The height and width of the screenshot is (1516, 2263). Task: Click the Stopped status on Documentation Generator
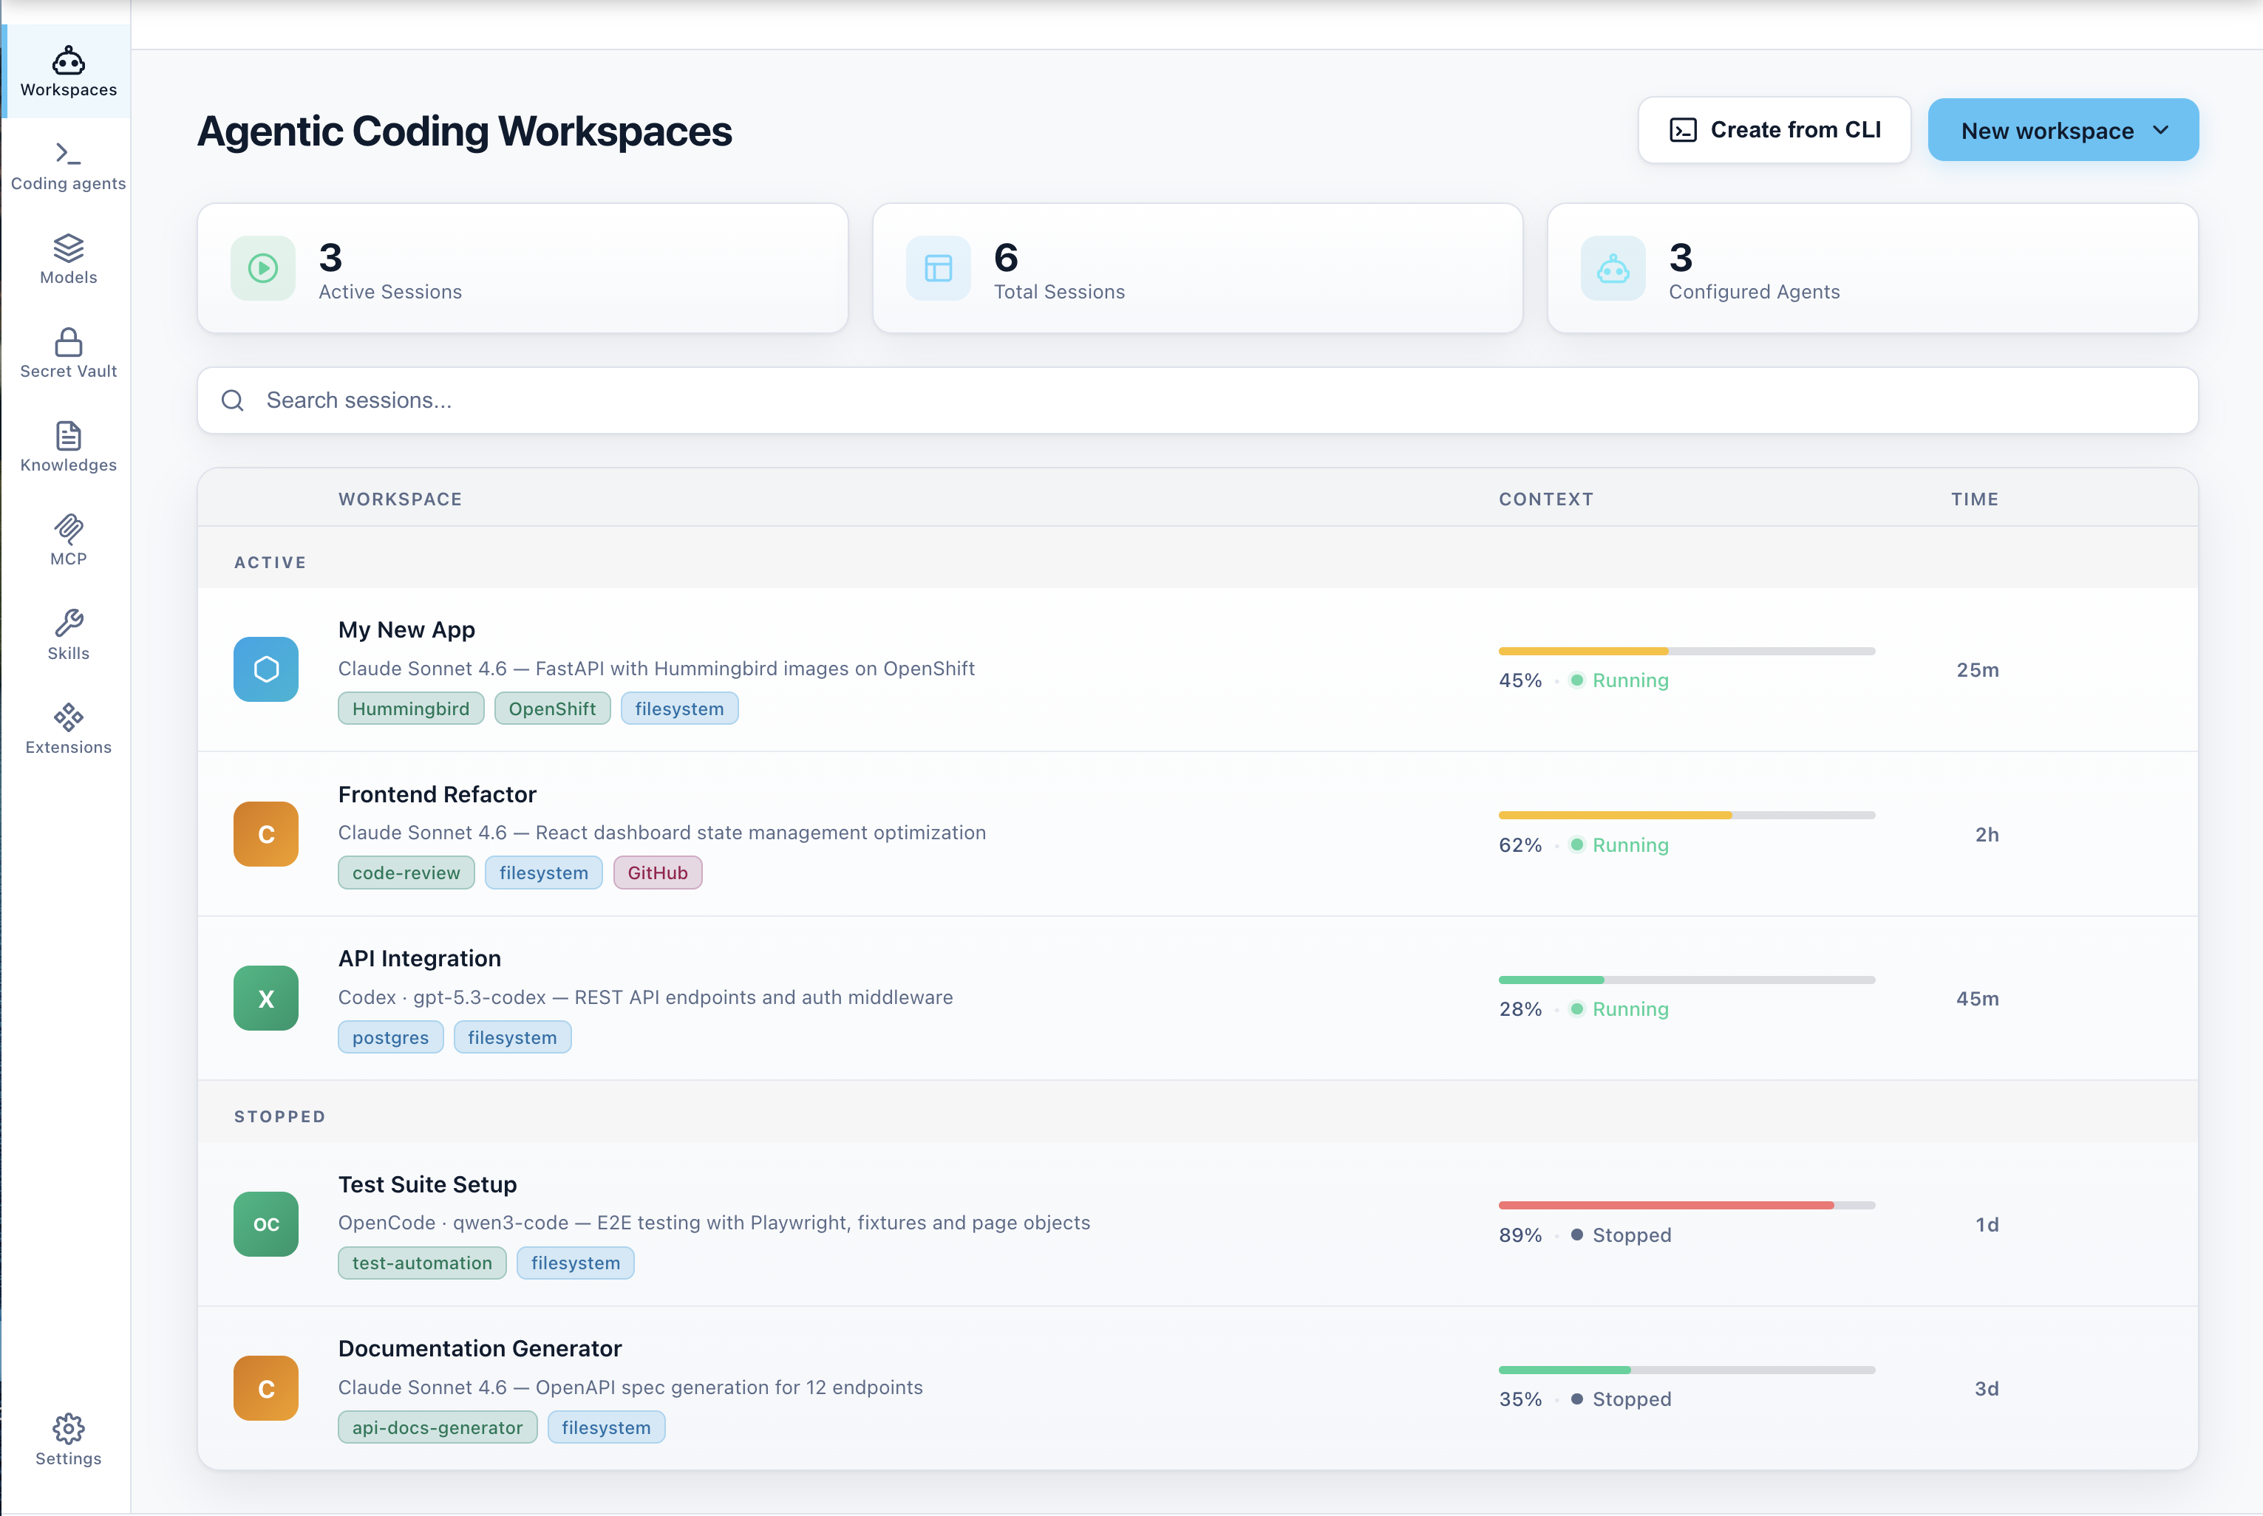click(x=1621, y=1399)
